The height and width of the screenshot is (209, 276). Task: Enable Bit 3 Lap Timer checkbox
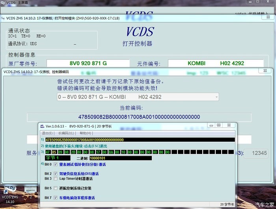pos(56,179)
